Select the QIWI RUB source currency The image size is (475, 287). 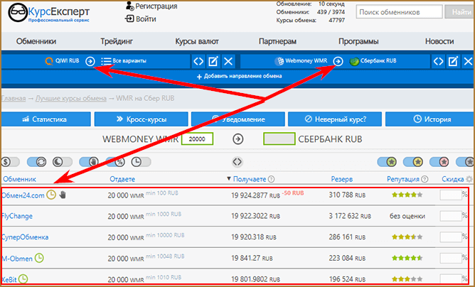click(x=62, y=61)
